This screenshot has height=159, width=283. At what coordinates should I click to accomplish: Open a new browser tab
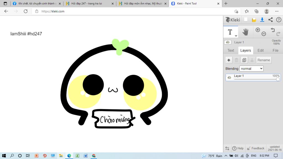pyautogui.click(x=226, y=3)
